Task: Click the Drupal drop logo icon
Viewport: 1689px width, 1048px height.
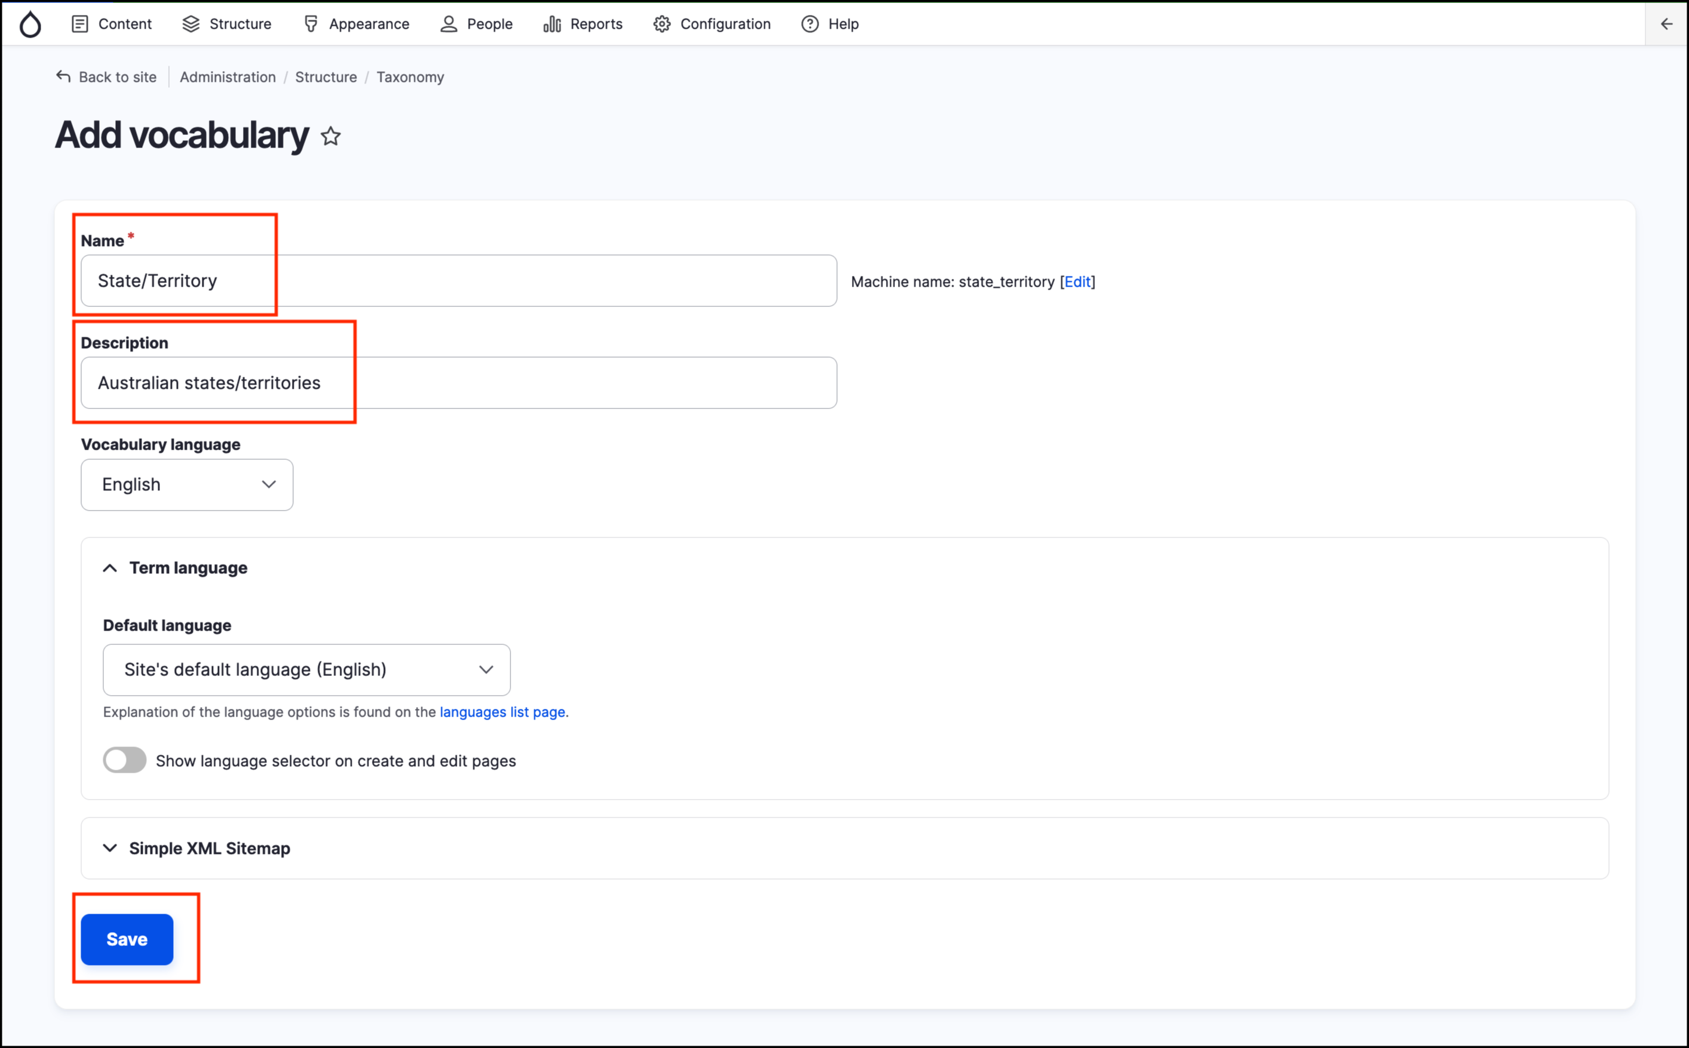Action: 30,24
